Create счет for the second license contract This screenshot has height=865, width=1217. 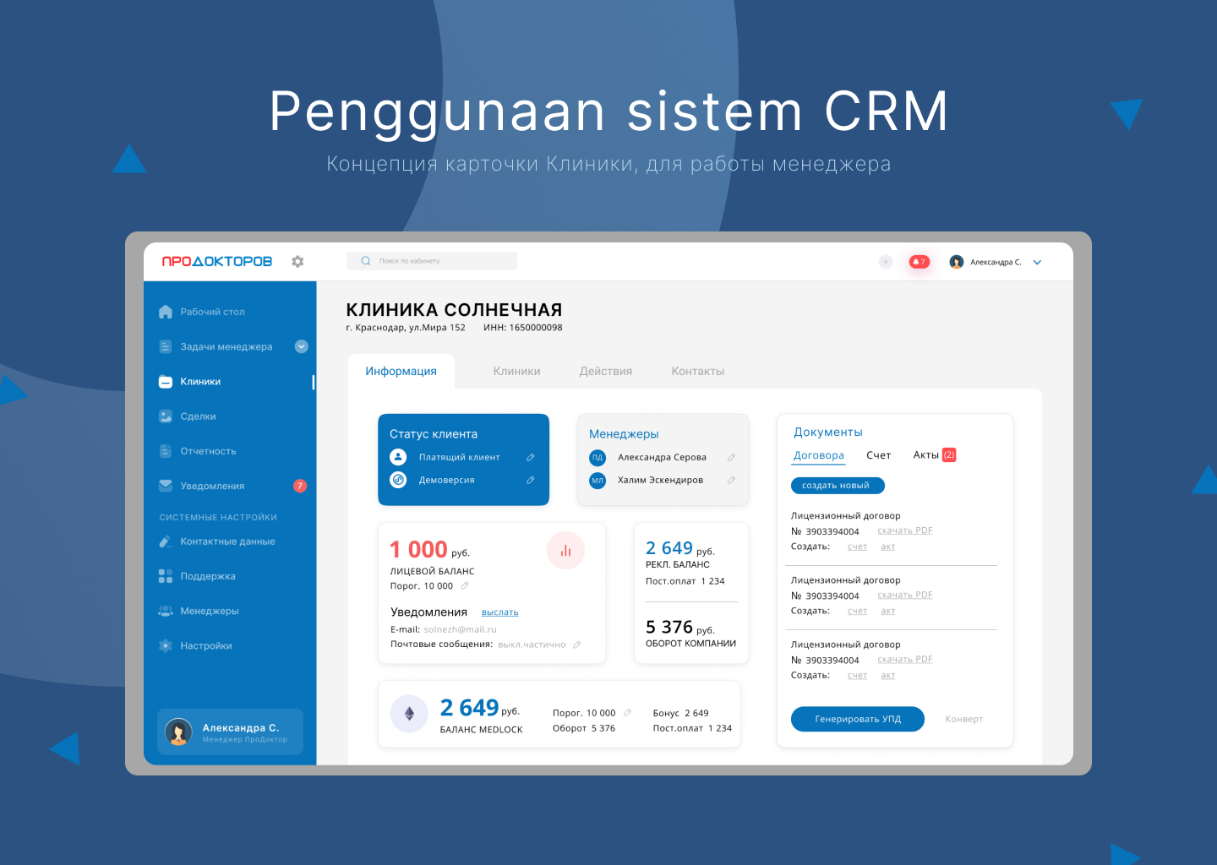(x=857, y=611)
